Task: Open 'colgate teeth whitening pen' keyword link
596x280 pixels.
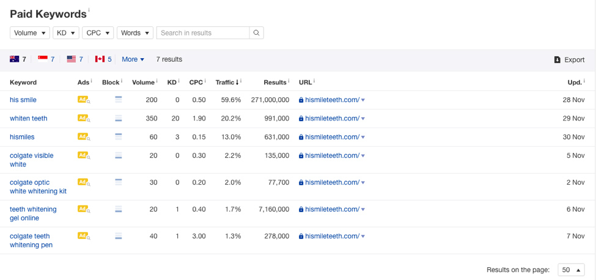Action: click(x=31, y=240)
